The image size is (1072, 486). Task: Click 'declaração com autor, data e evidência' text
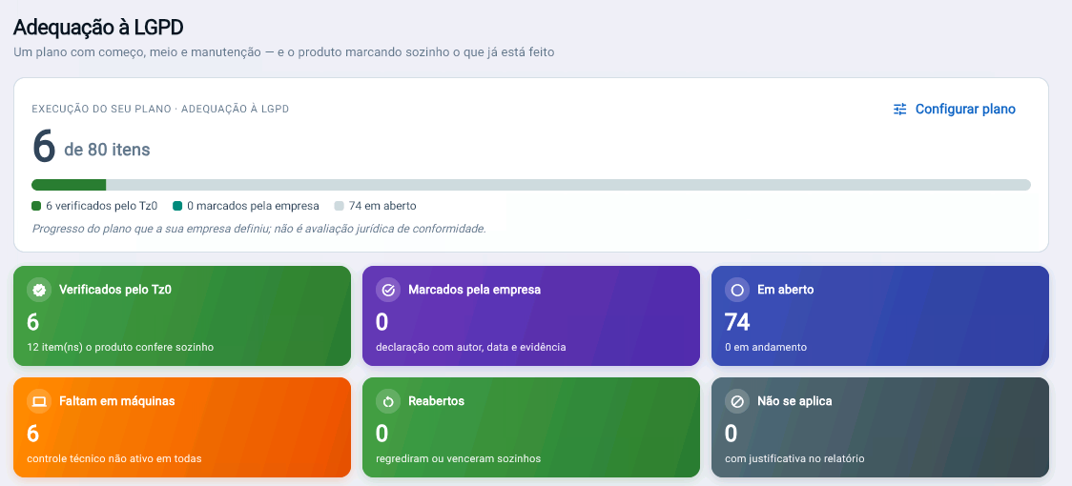471,347
